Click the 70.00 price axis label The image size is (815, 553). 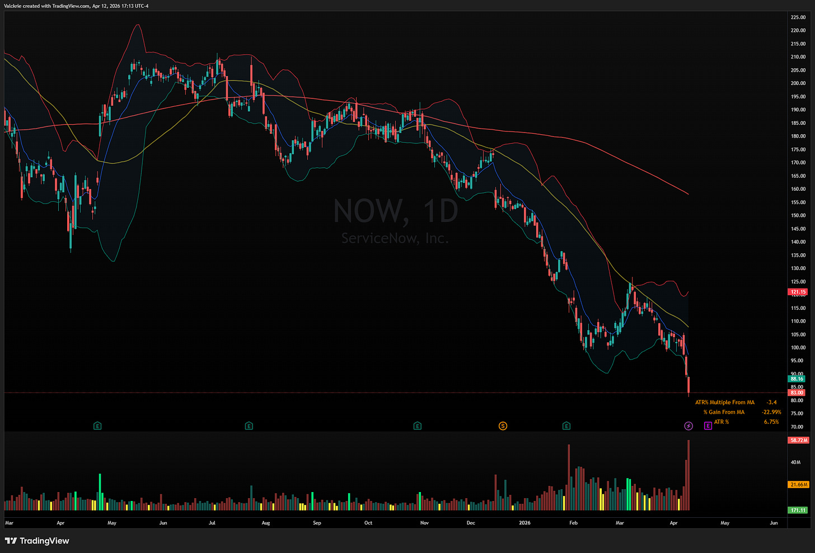click(797, 427)
